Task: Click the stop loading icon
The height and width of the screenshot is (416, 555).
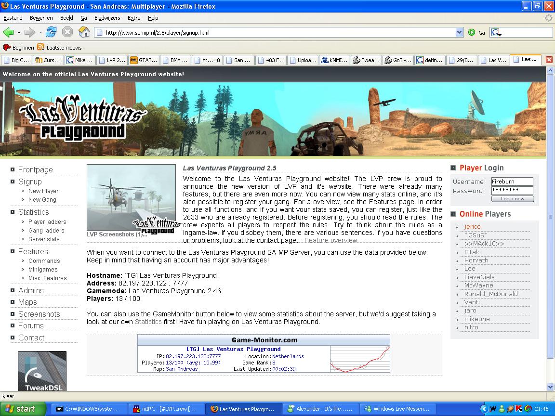Action: pos(67,32)
